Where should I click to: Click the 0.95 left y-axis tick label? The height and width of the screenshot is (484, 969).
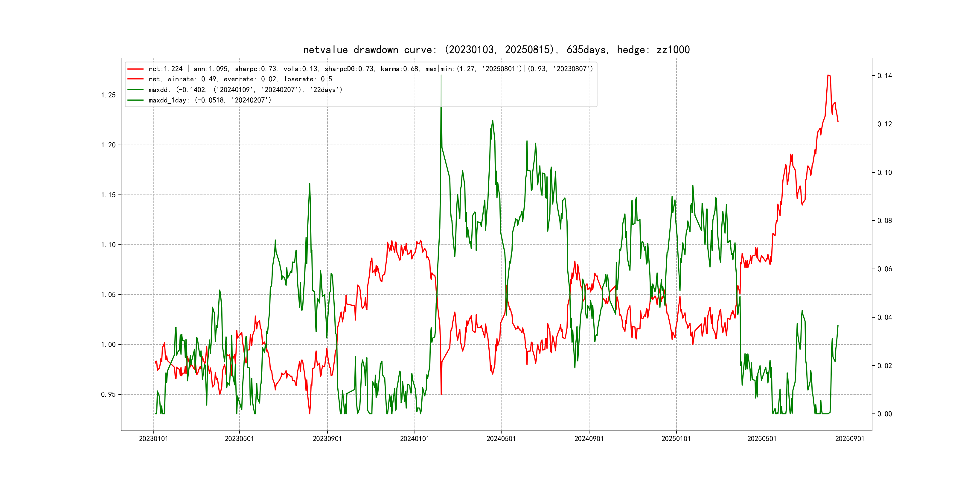[108, 394]
